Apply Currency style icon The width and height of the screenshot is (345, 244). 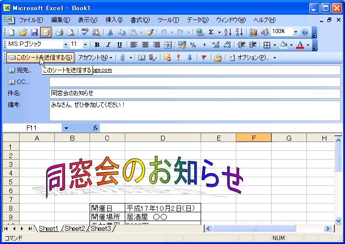(x=182, y=45)
